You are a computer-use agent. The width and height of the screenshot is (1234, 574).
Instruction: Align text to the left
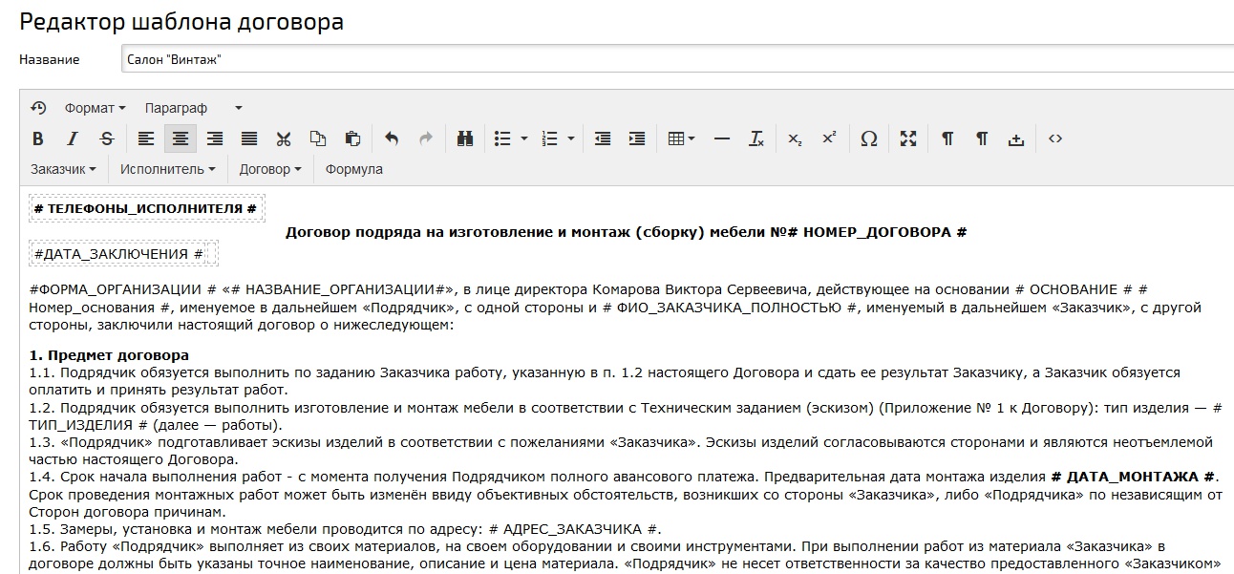(146, 139)
